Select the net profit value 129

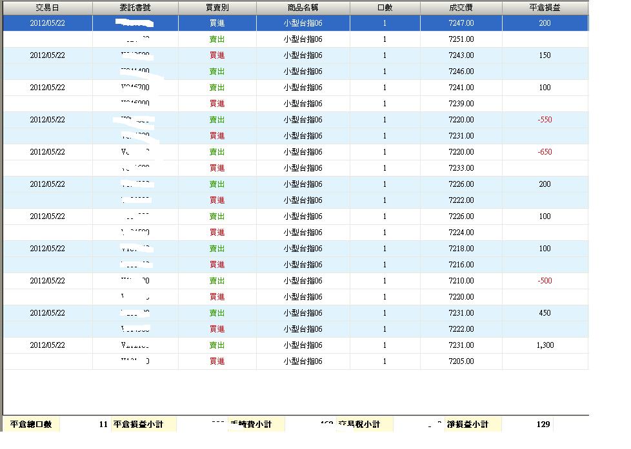pos(543,425)
